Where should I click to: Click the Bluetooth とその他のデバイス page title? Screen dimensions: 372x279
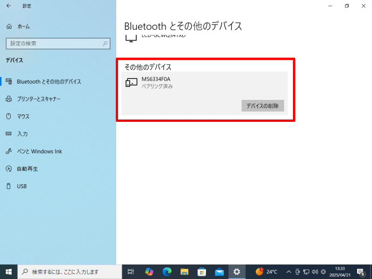coord(183,26)
